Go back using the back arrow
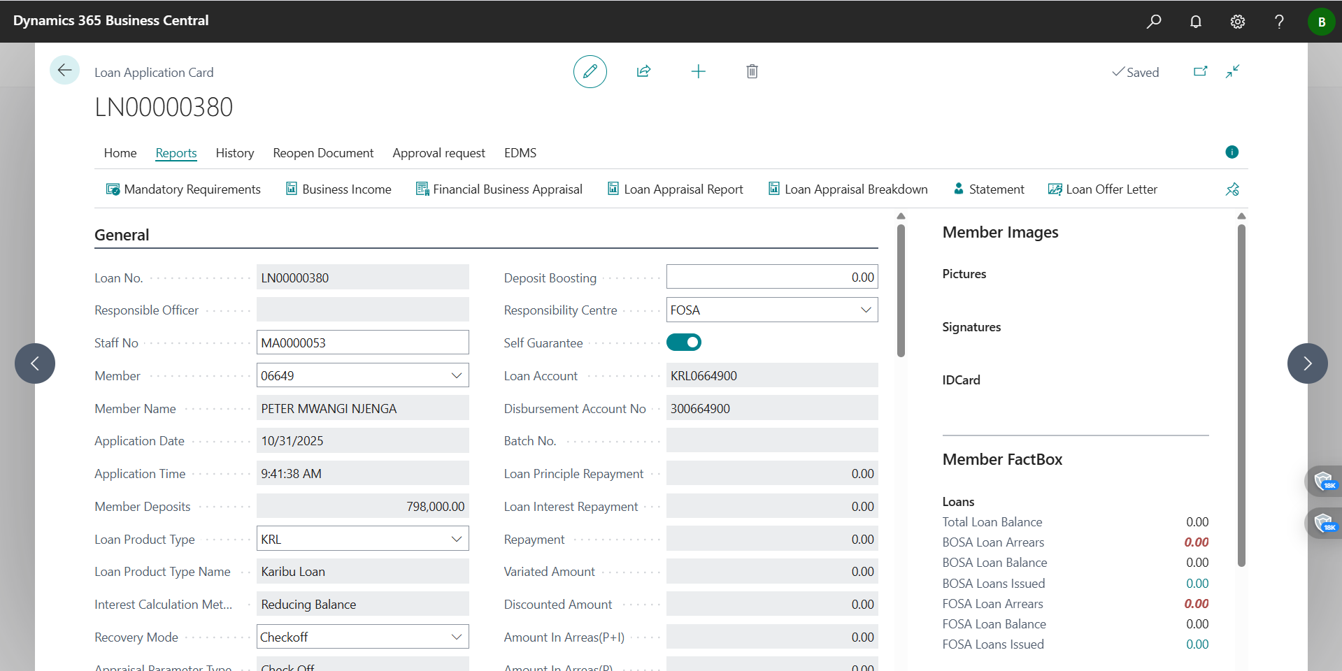The height and width of the screenshot is (671, 1342). coord(64,70)
